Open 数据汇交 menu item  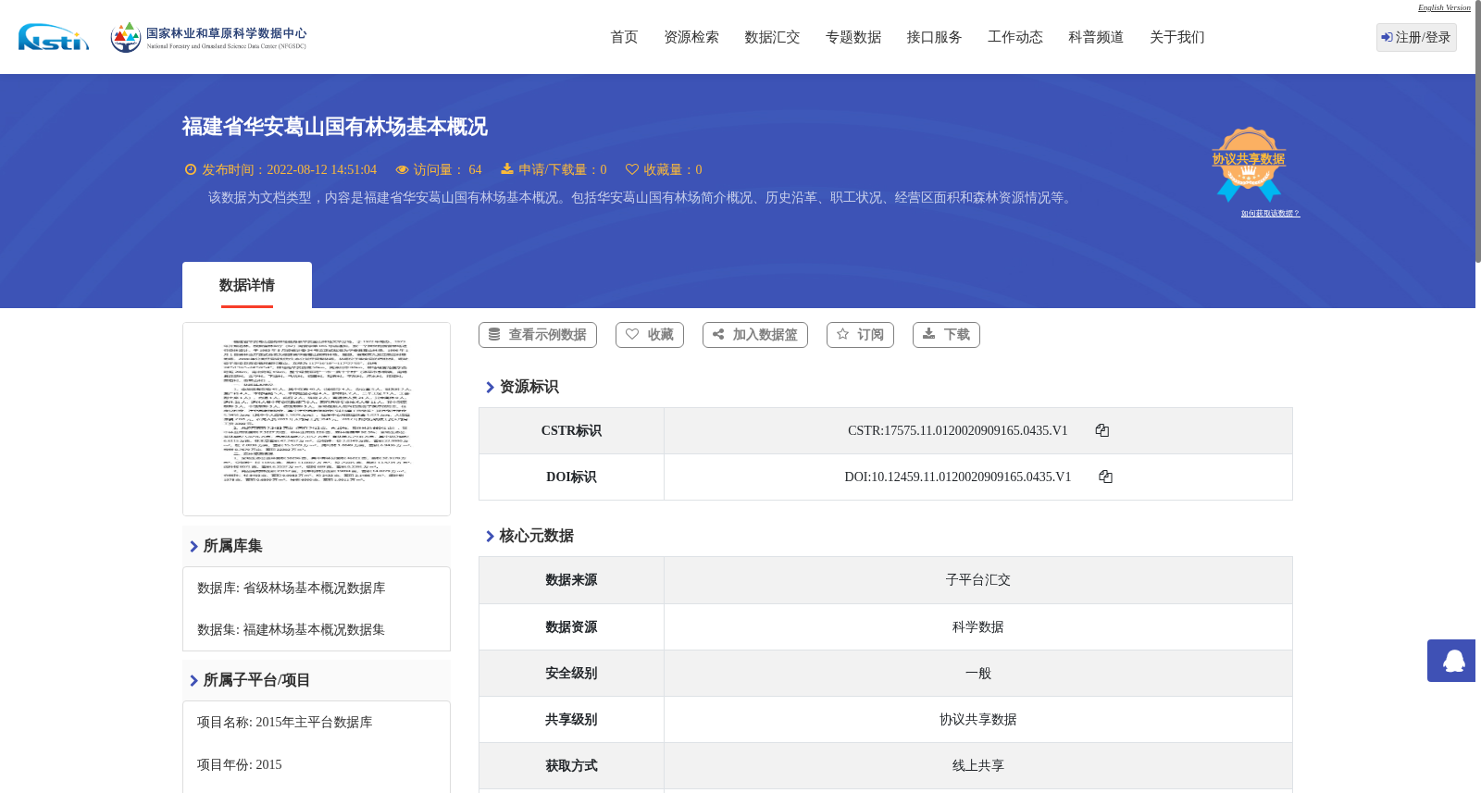pyautogui.click(x=772, y=37)
